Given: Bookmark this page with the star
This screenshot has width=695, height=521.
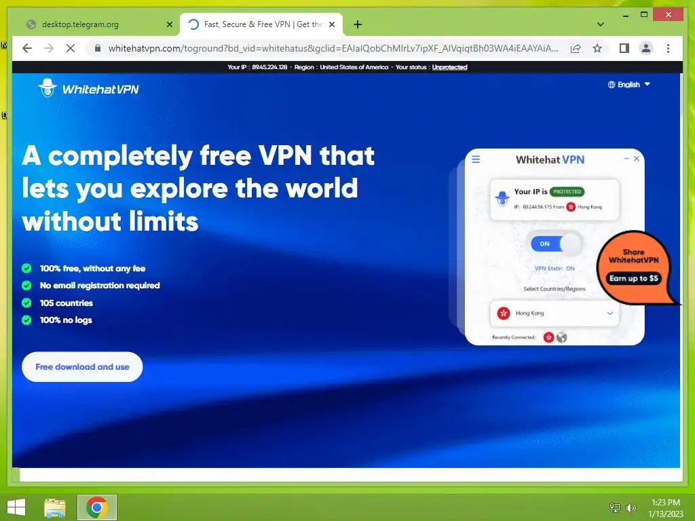Looking at the screenshot, I should 597,48.
